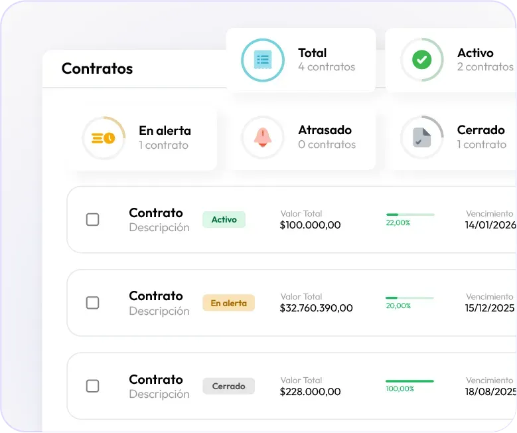Click the 18/08/2025 Vencimiento date
This screenshot has width=517, height=433.
pos(490,392)
